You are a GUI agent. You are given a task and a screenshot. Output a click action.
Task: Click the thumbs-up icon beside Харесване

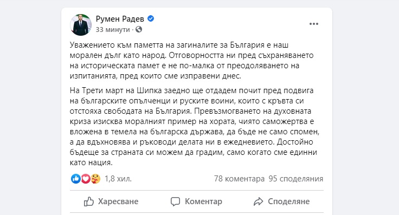click(89, 201)
